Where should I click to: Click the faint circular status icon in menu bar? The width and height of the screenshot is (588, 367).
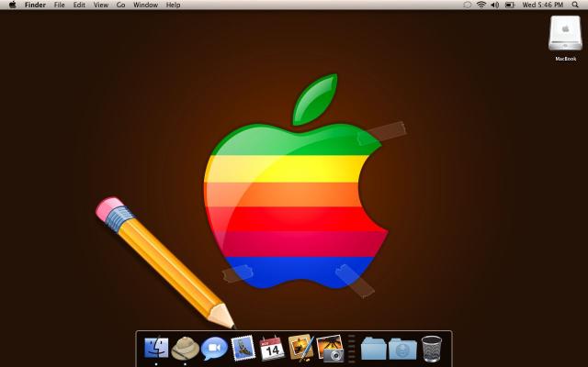pyautogui.click(x=468, y=5)
